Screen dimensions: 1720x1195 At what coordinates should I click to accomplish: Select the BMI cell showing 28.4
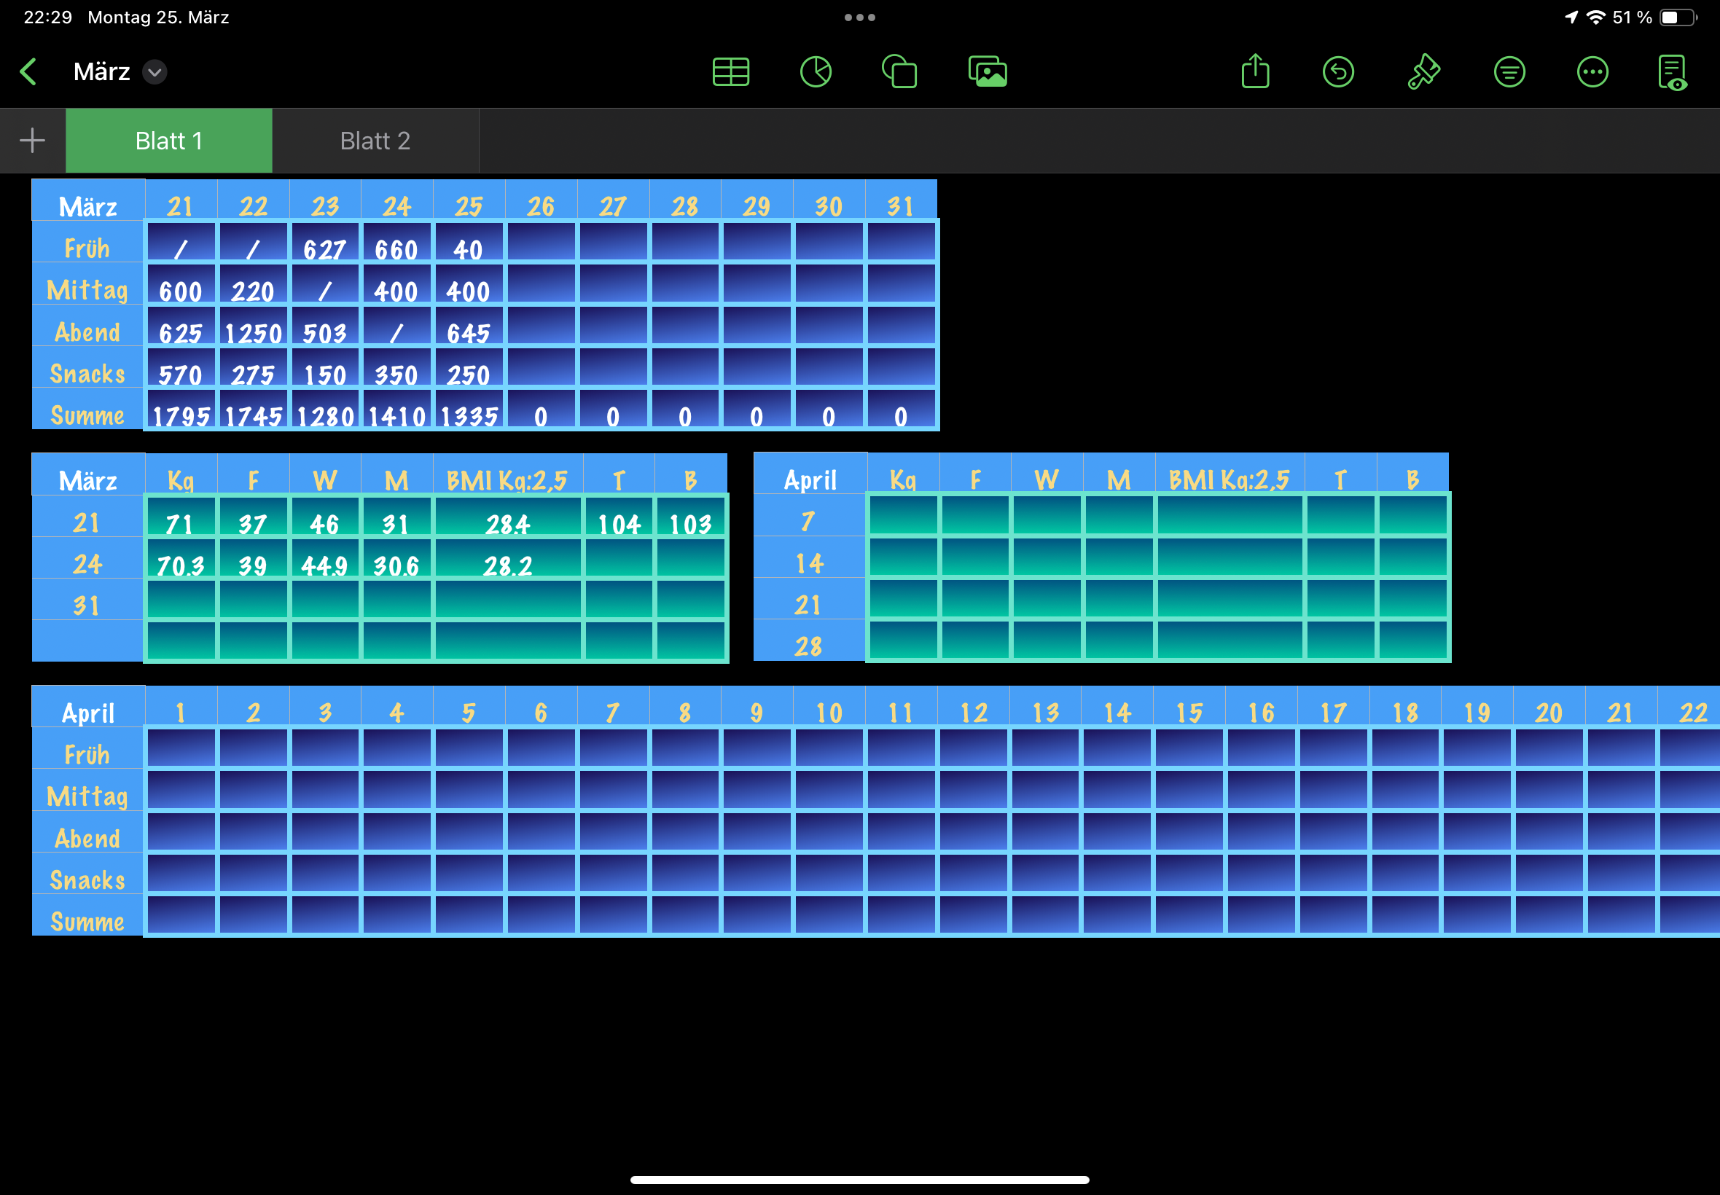tap(508, 523)
